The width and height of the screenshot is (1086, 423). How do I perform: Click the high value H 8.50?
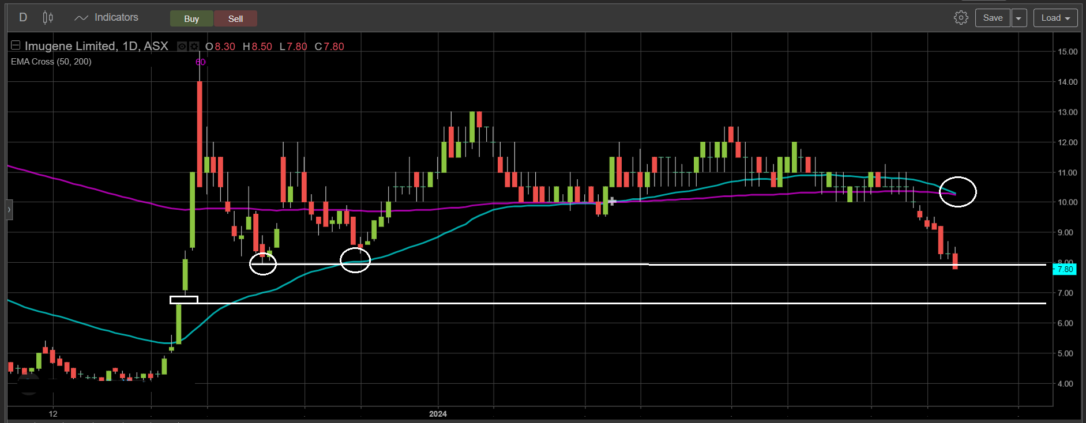pos(257,47)
